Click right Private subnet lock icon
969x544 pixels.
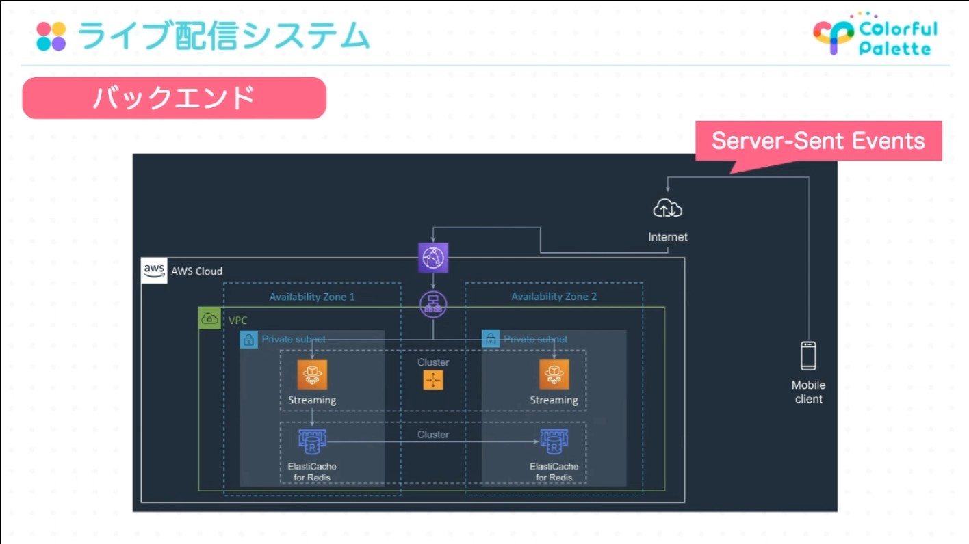(x=491, y=339)
